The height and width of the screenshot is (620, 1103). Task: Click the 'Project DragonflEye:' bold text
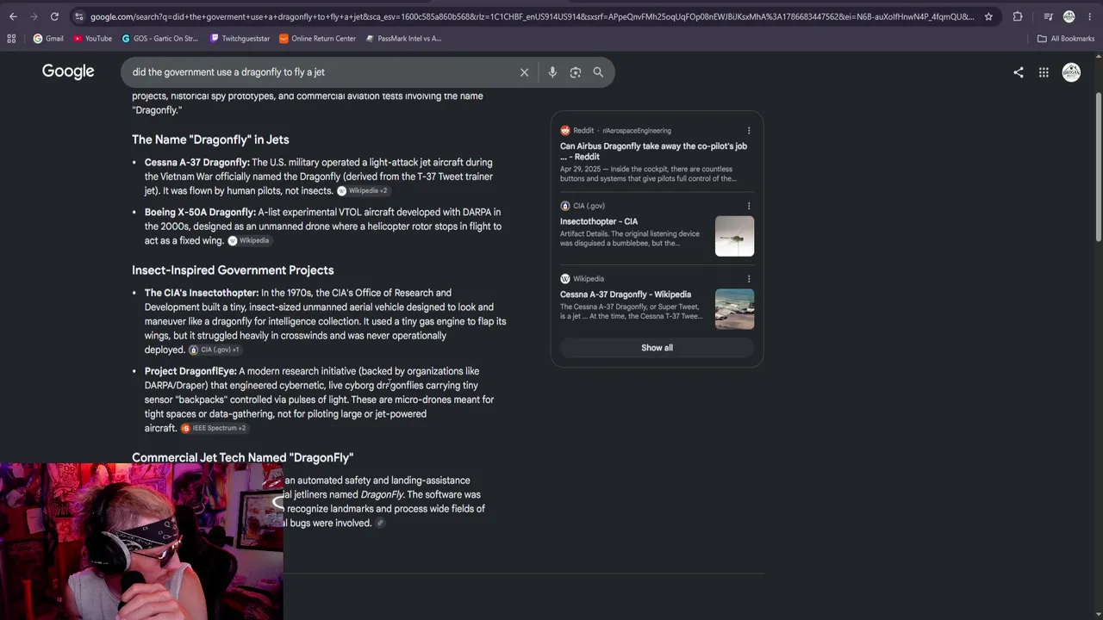coord(190,372)
